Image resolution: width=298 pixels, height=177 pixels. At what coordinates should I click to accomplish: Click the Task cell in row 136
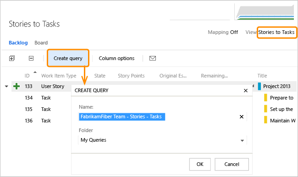pos(46,121)
